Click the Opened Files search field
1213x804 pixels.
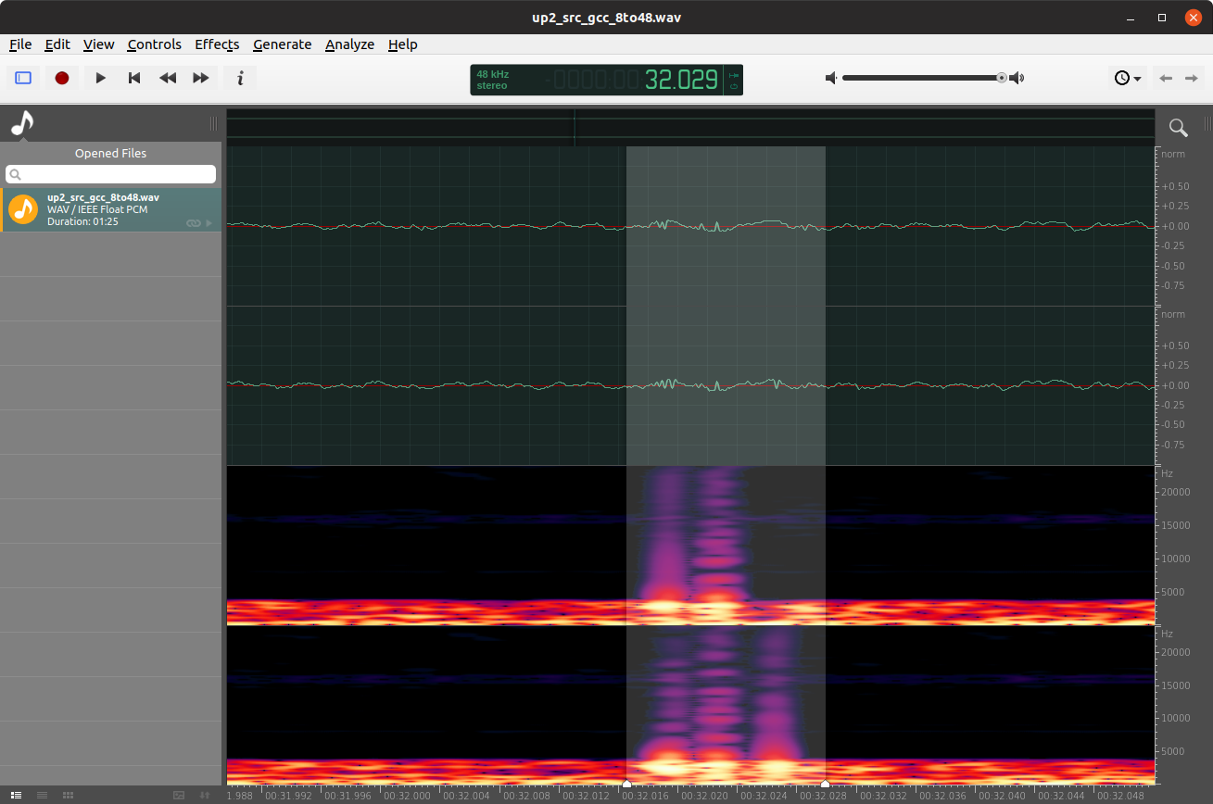point(110,174)
